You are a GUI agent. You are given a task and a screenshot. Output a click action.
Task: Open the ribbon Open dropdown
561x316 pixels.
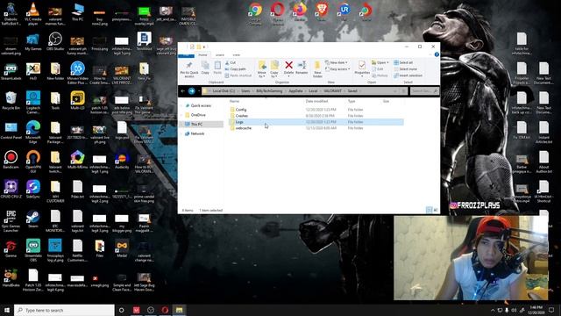click(380, 62)
